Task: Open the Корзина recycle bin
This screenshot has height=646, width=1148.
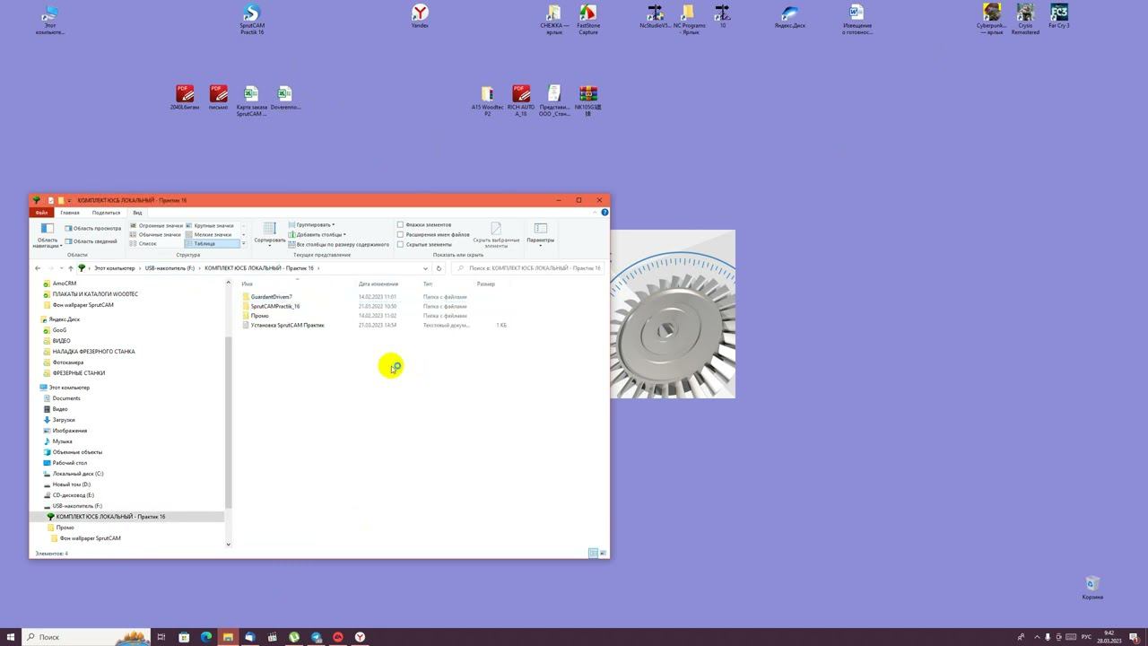Action: tap(1092, 588)
